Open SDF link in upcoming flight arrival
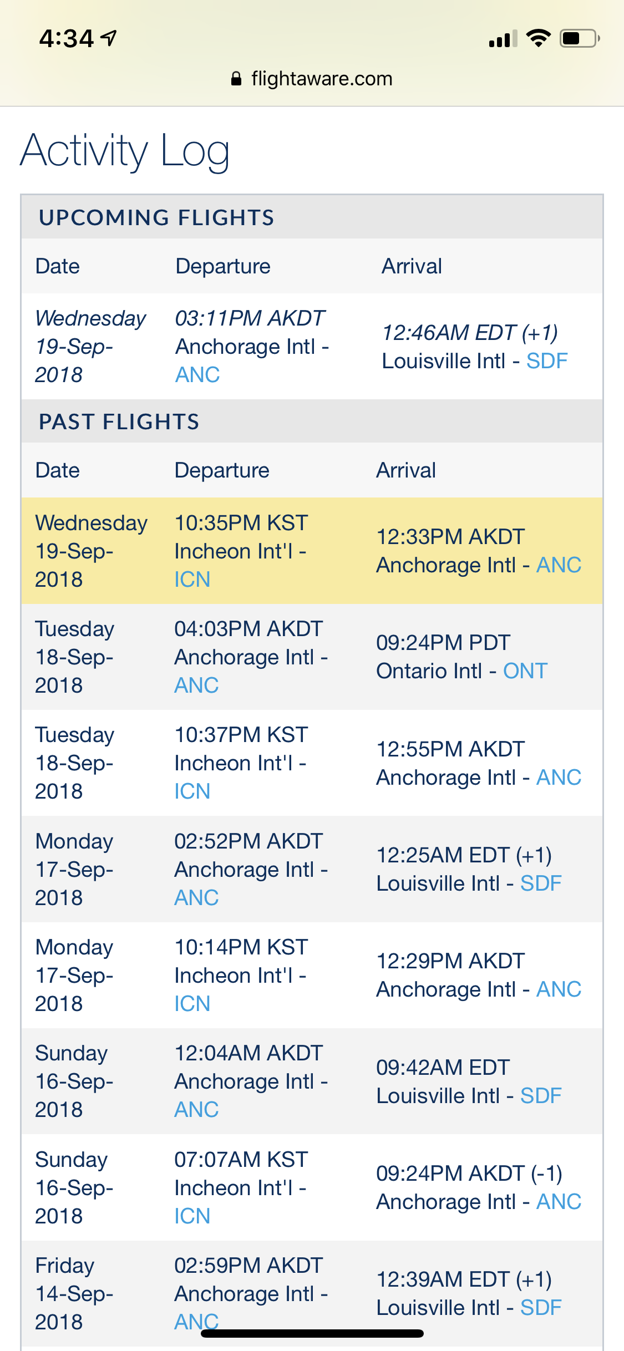This screenshot has height=1351, width=624. tap(547, 361)
